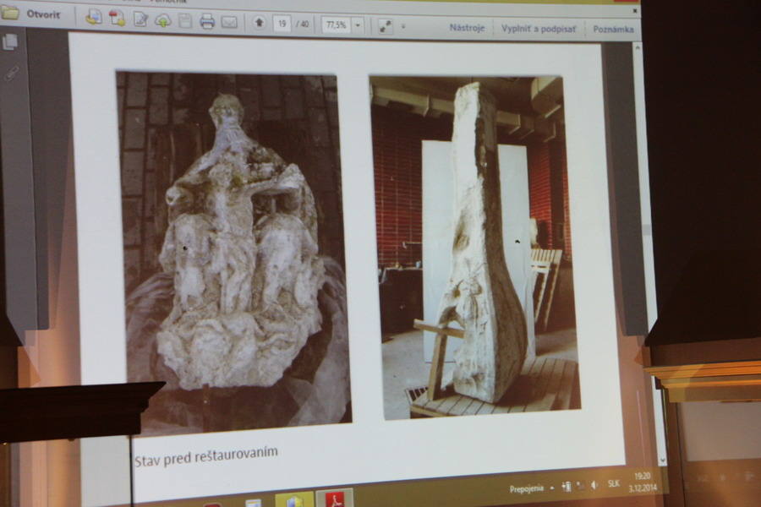The height and width of the screenshot is (507, 761).
Task: Open the Nástroje tools pane
Action: click(467, 28)
